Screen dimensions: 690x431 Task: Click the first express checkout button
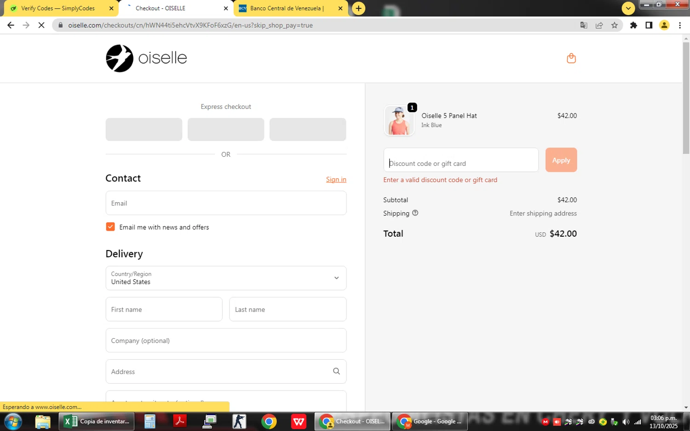coord(144,129)
